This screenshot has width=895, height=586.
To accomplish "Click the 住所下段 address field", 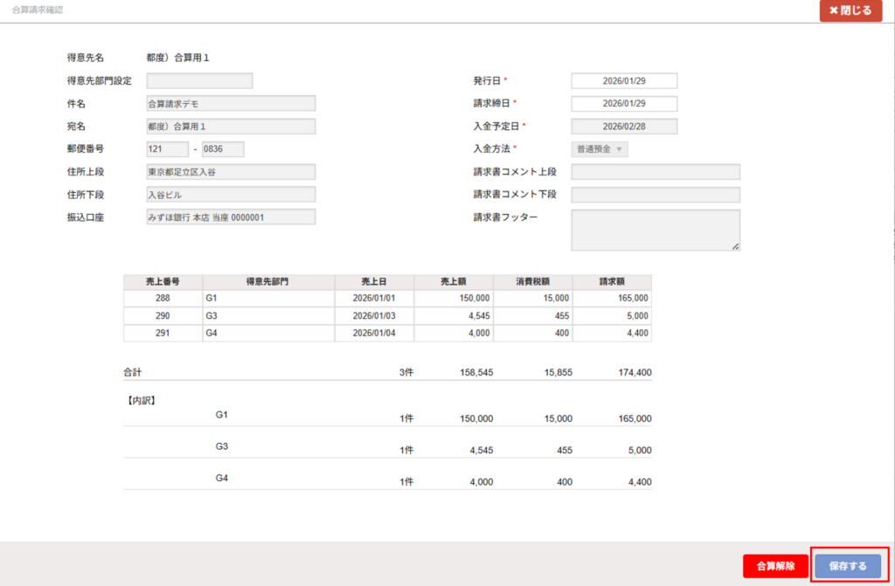I will point(231,195).
